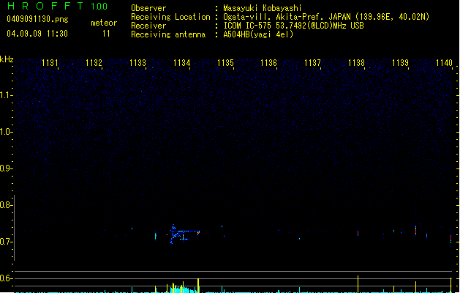Viewport: 460px width, 293px height.
Task: Click the 0.8 kHz frequency axis label
Action: (x=6, y=205)
